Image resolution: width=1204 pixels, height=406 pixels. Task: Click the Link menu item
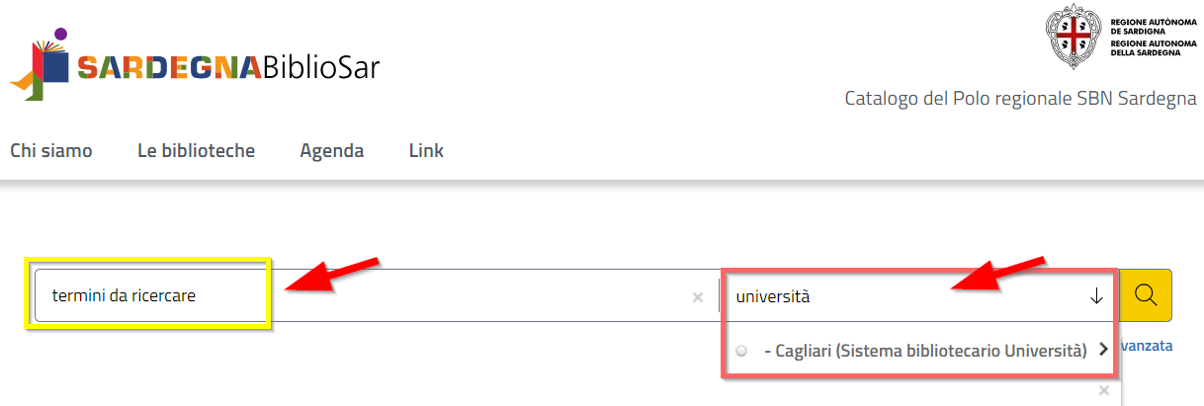(426, 151)
